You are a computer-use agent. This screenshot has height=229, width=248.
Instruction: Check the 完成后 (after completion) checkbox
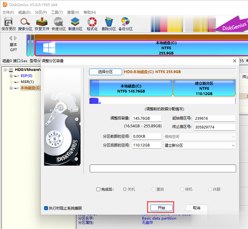98,189
